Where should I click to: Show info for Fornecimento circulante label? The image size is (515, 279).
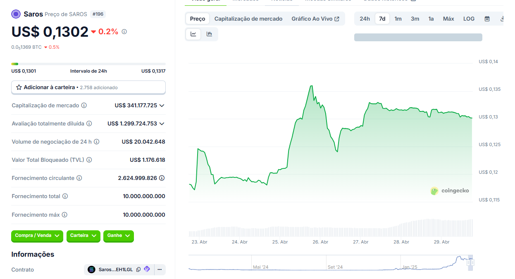tap(79, 178)
